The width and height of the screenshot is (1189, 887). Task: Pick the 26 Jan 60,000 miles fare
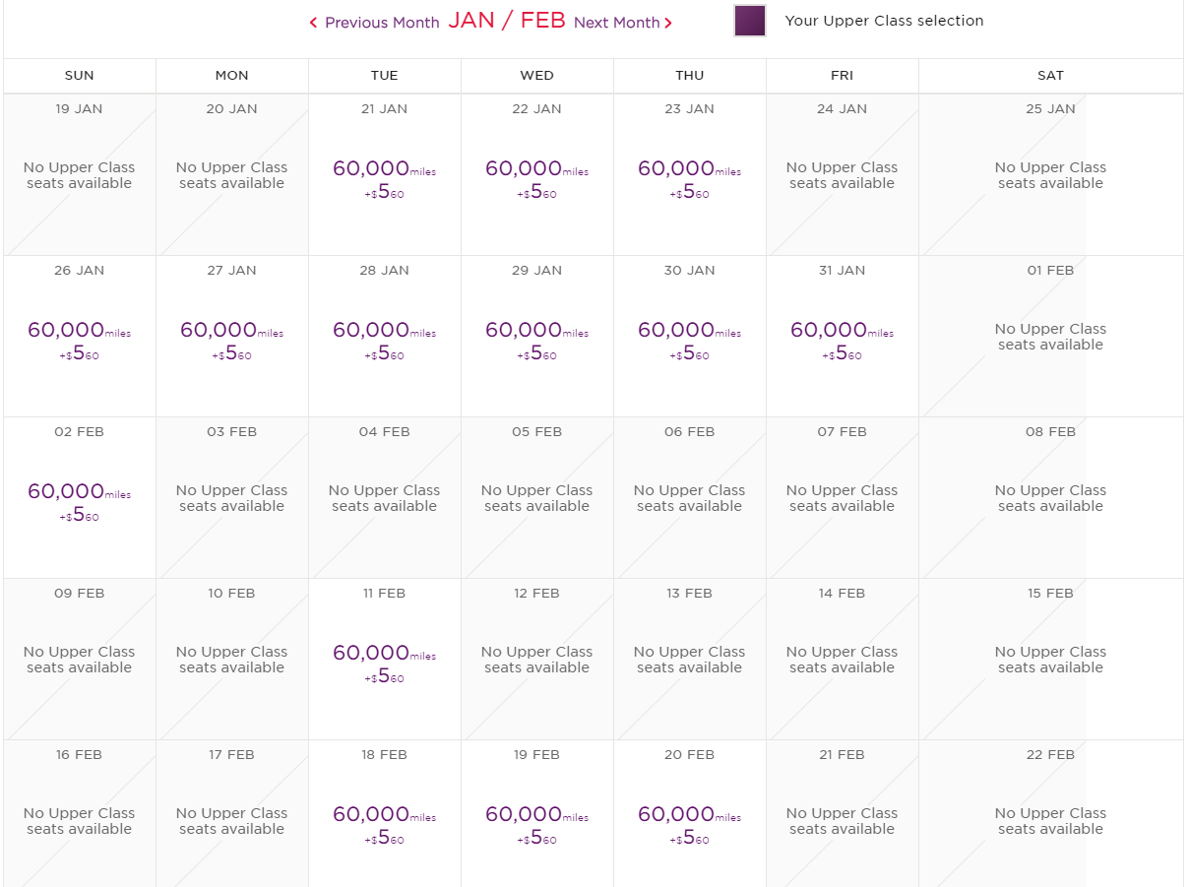click(x=79, y=339)
